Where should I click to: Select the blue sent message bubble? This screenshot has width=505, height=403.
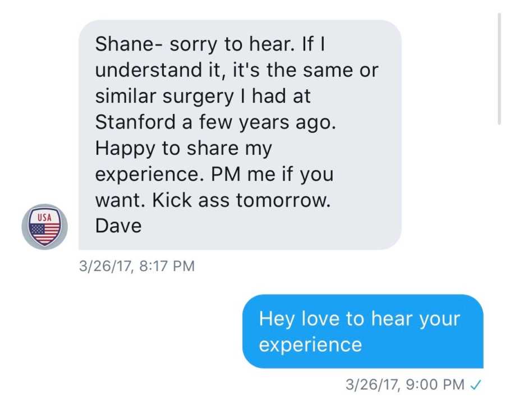363,331
